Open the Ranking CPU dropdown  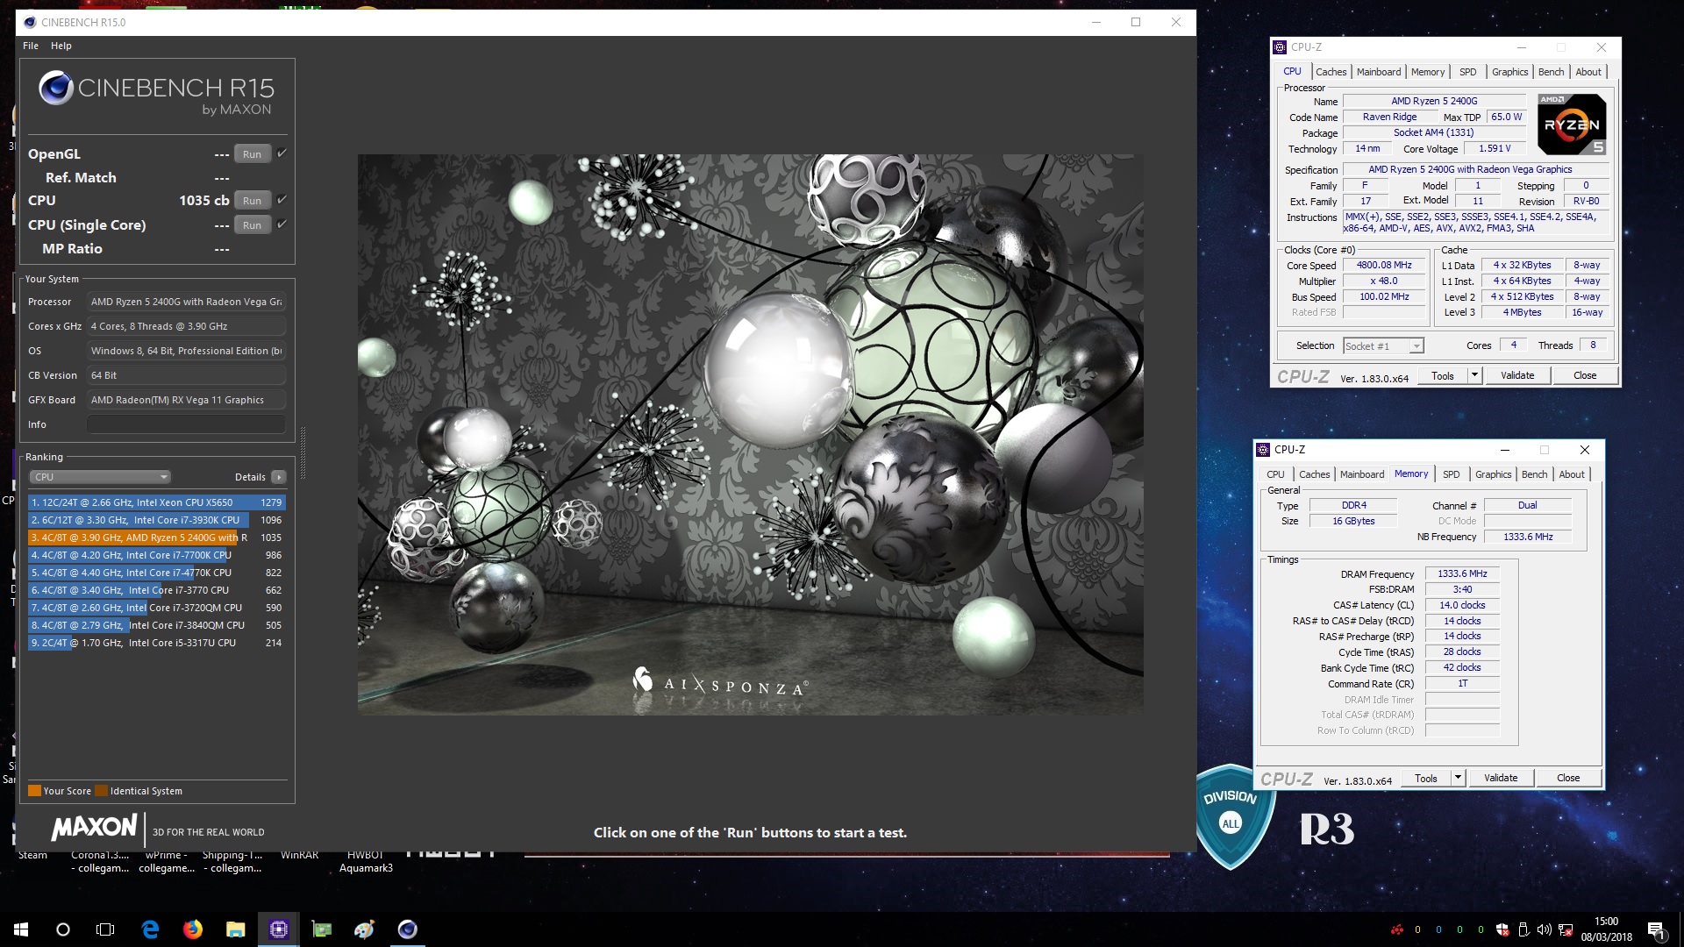[100, 477]
